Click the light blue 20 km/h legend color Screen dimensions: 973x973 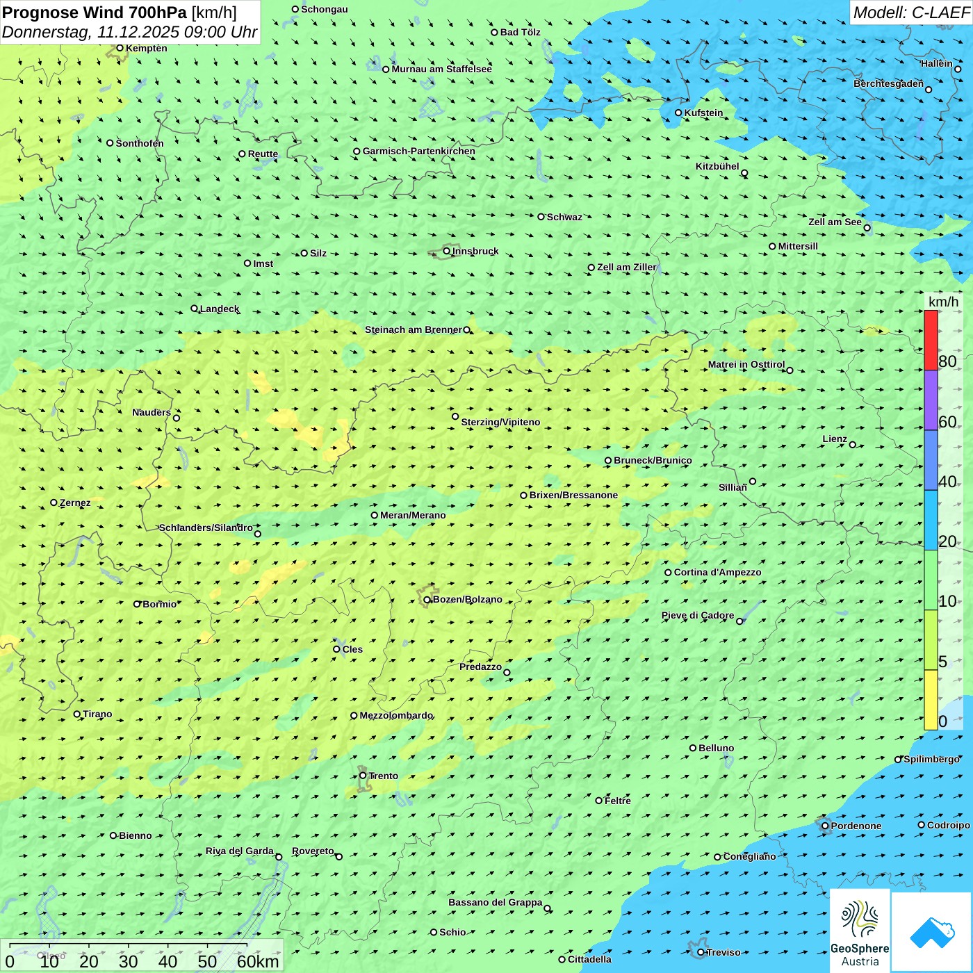[931, 520]
